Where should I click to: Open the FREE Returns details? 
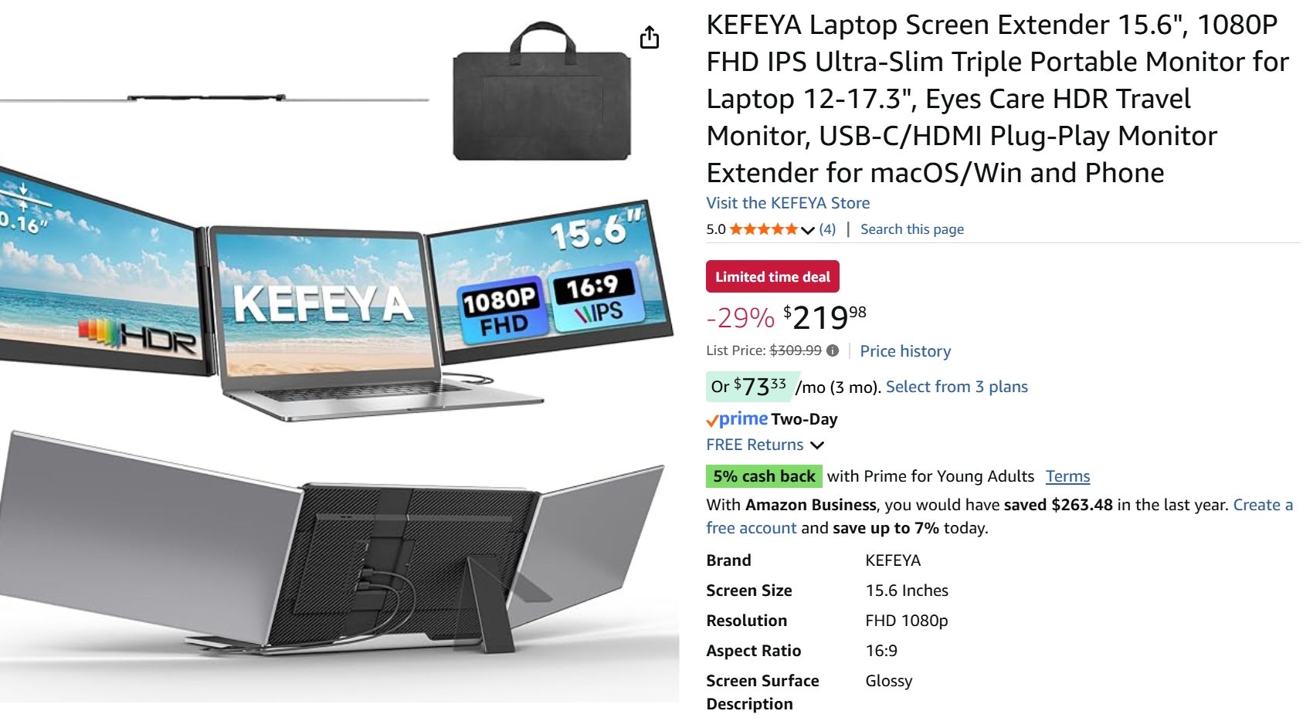tap(755, 445)
